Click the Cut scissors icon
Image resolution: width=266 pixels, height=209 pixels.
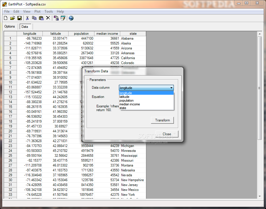coord(27,18)
